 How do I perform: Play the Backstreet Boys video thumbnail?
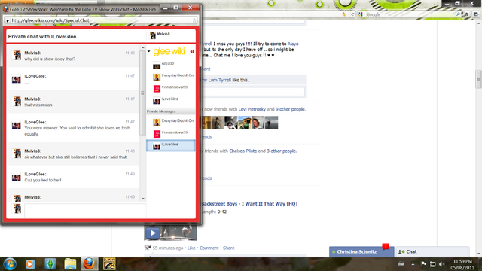point(170,233)
